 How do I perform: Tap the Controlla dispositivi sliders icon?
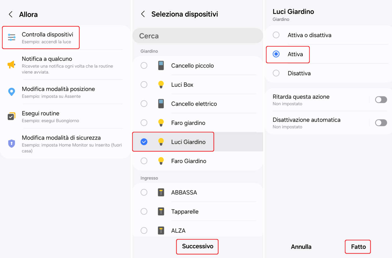[11, 37]
